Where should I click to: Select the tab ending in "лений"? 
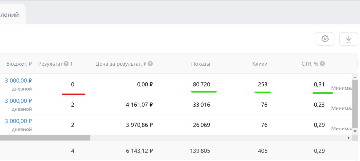click(10, 15)
